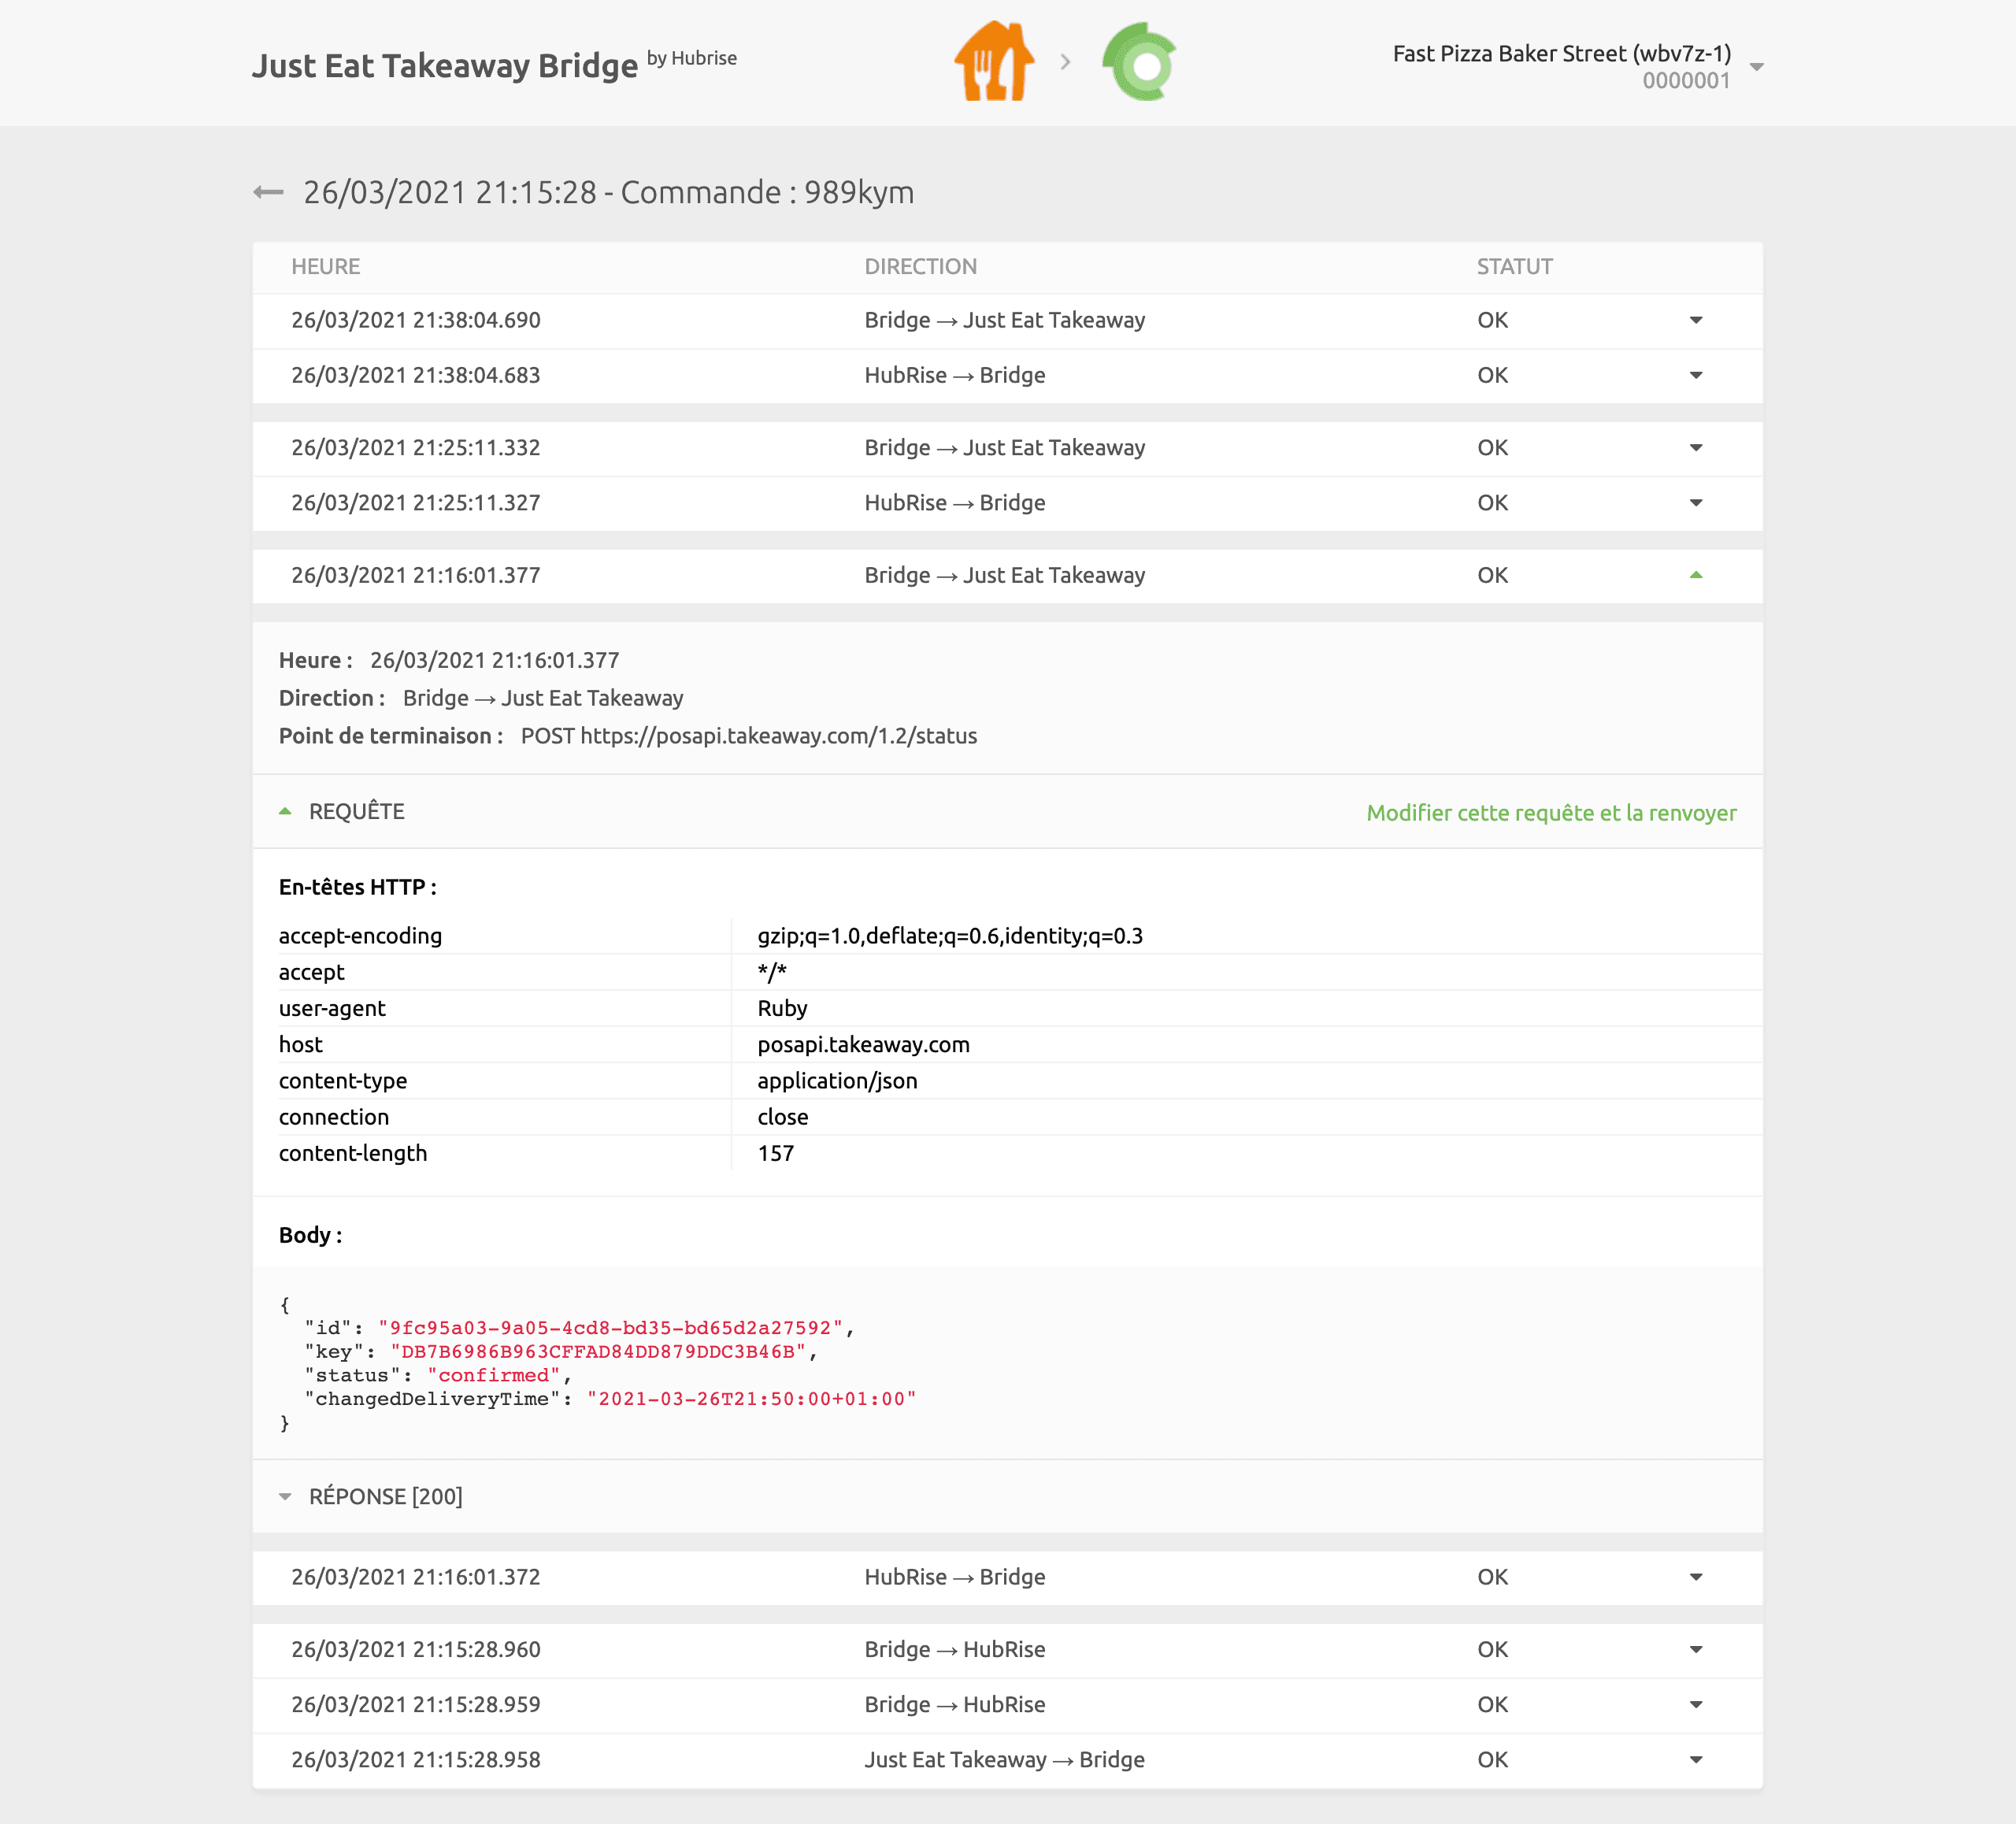Viewport: 2016px width, 1824px height.
Task: Click the En-têtes HTTP label
Action: click(357, 887)
